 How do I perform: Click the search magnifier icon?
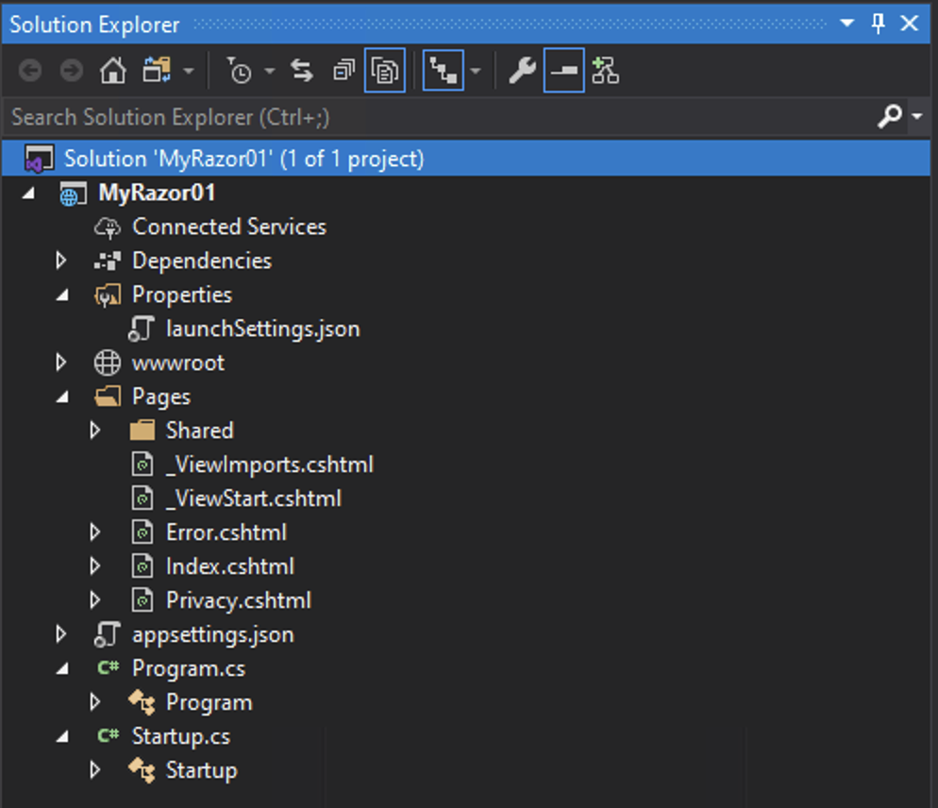[888, 117]
